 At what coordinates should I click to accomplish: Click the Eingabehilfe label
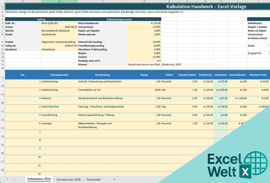point(255,53)
